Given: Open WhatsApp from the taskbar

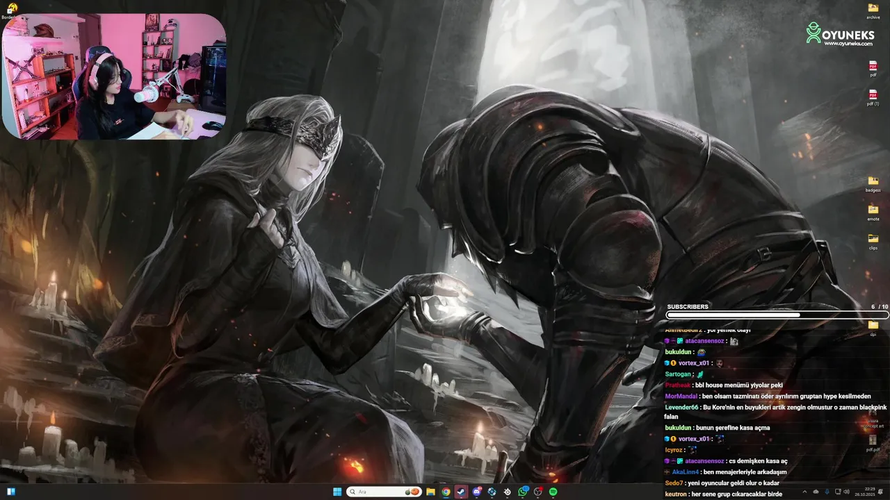Looking at the screenshot, I should (x=523, y=492).
